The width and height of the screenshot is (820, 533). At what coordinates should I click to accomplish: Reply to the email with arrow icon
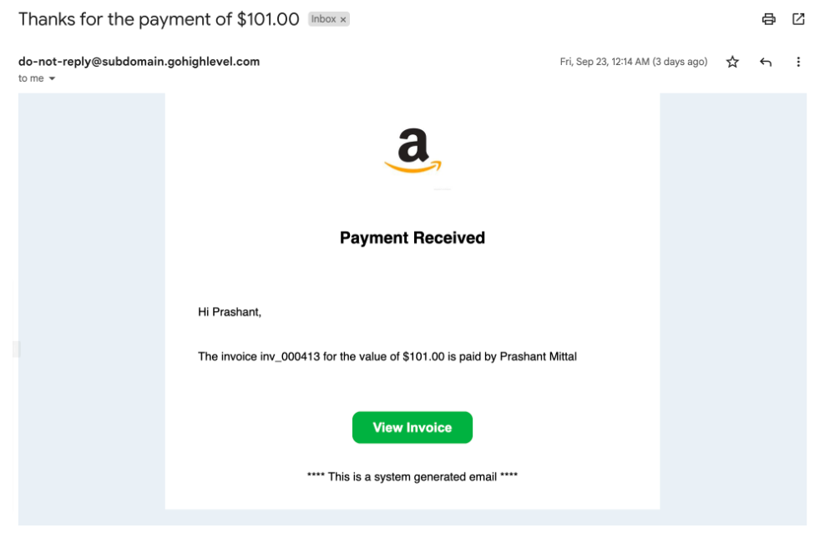[x=766, y=62]
